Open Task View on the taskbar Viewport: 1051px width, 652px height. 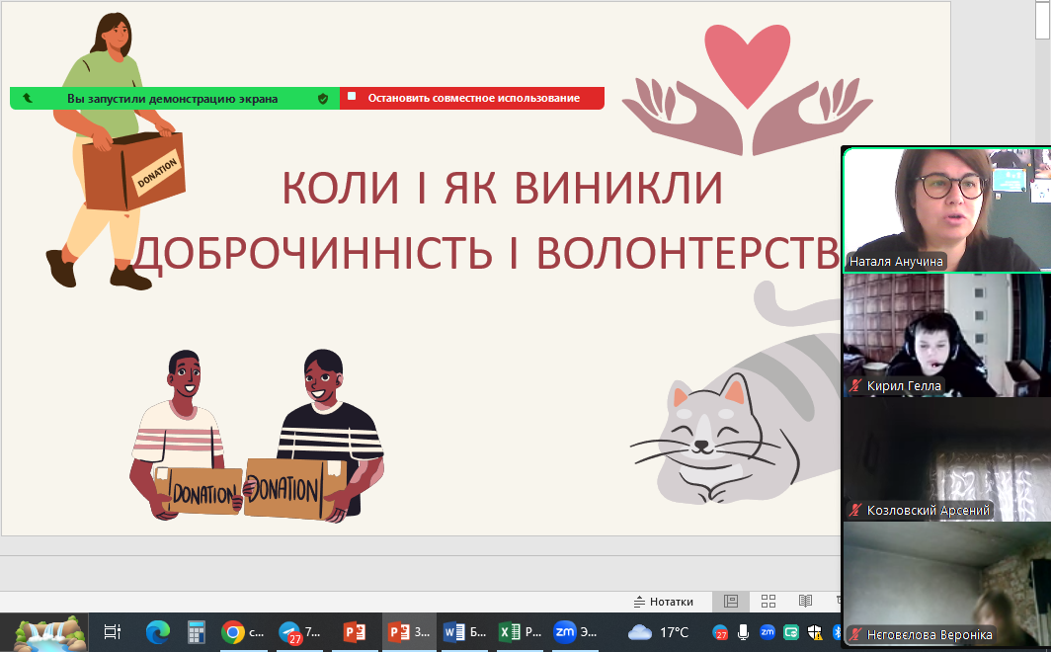tap(112, 632)
